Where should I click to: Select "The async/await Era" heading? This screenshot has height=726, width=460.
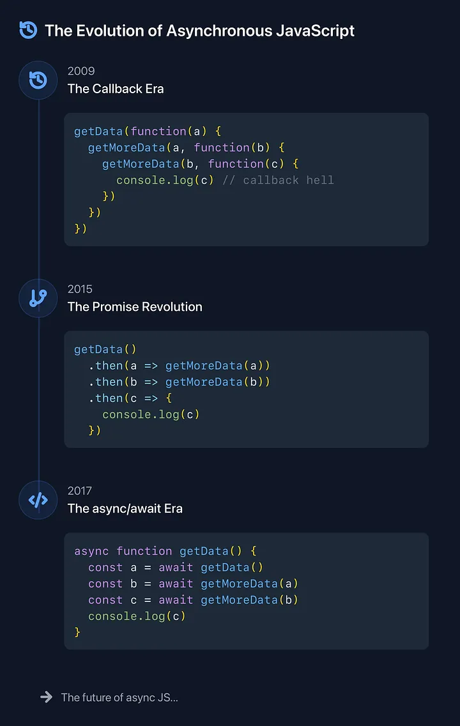125,508
